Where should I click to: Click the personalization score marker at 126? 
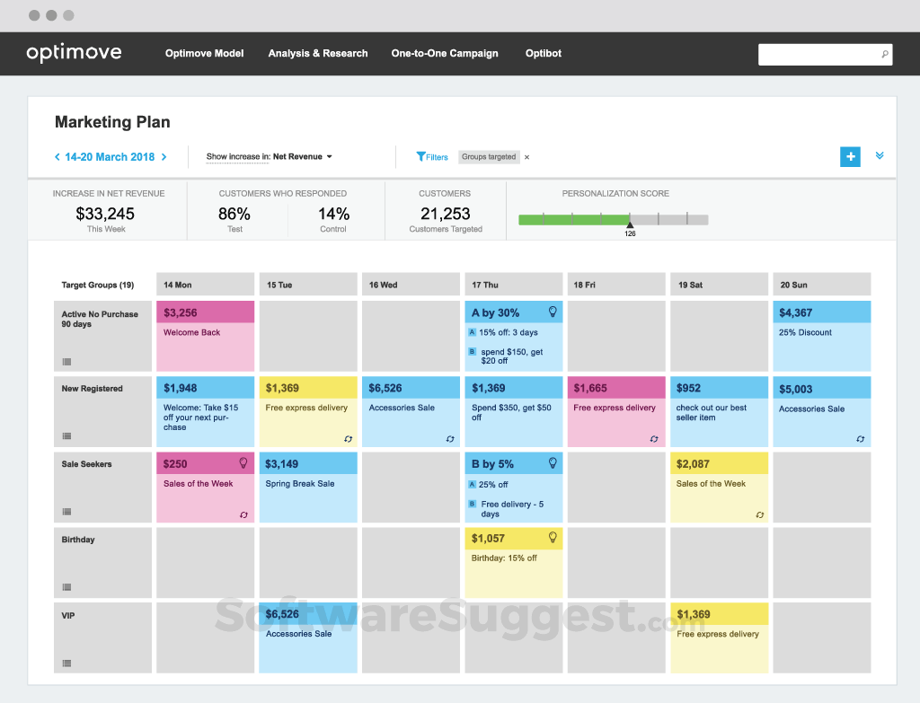630,224
